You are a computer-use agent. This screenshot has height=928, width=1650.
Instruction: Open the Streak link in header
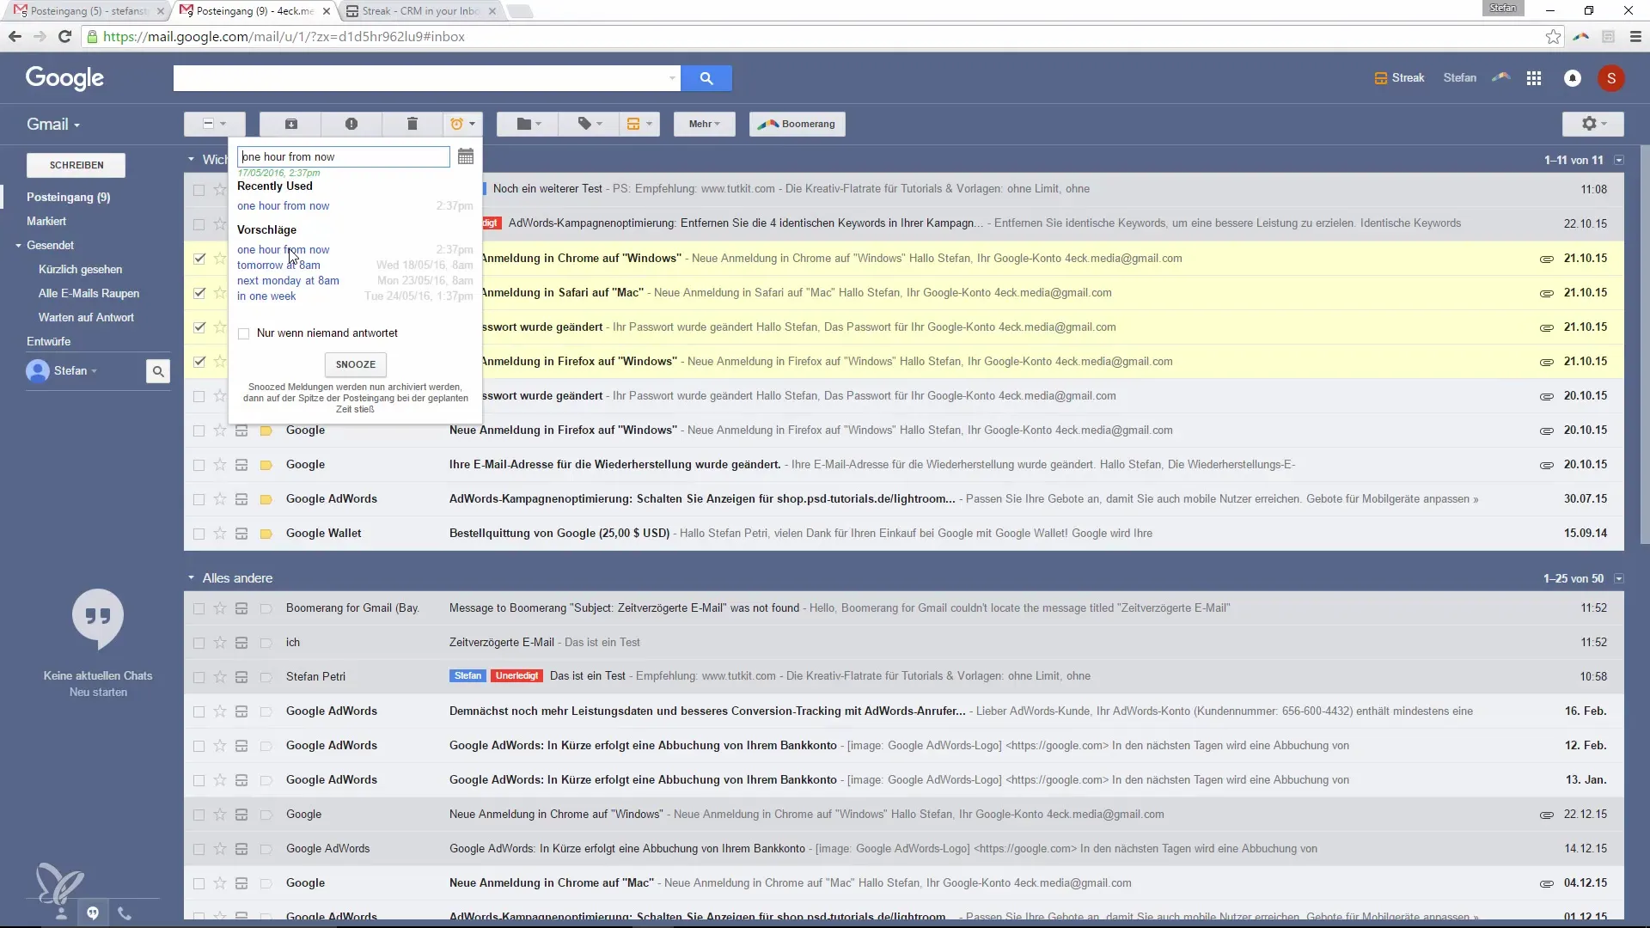(x=1399, y=78)
